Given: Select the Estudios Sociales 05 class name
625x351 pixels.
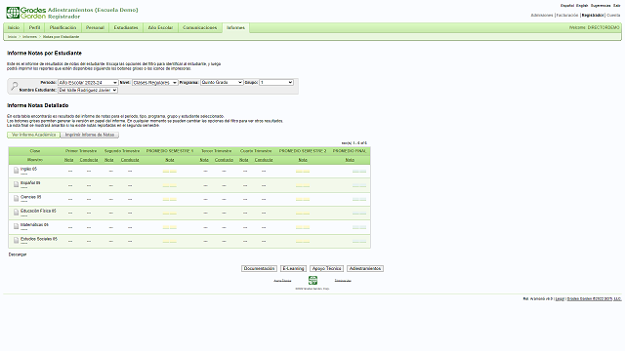Looking at the screenshot, I should coord(39,239).
